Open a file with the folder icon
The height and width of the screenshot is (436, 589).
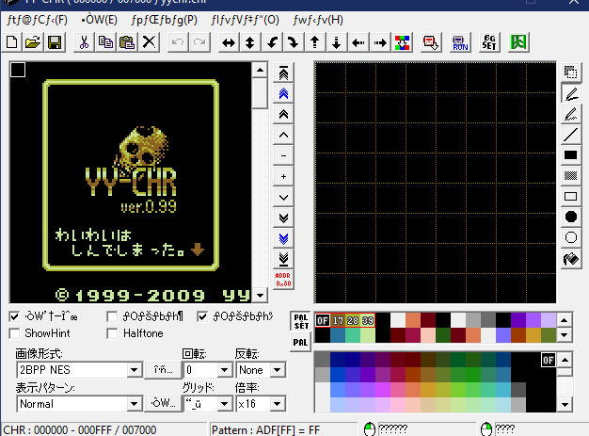[33, 42]
